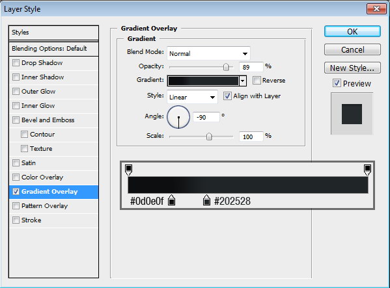This screenshot has height=288, width=390.
Task: Select the right opacity stop above gradient
Action: pos(367,169)
